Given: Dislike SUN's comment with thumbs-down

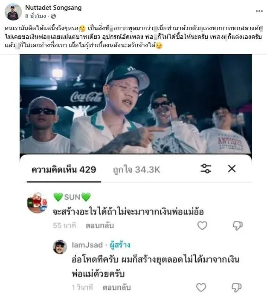Looking at the screenshot, I should [x=238, y=225].
